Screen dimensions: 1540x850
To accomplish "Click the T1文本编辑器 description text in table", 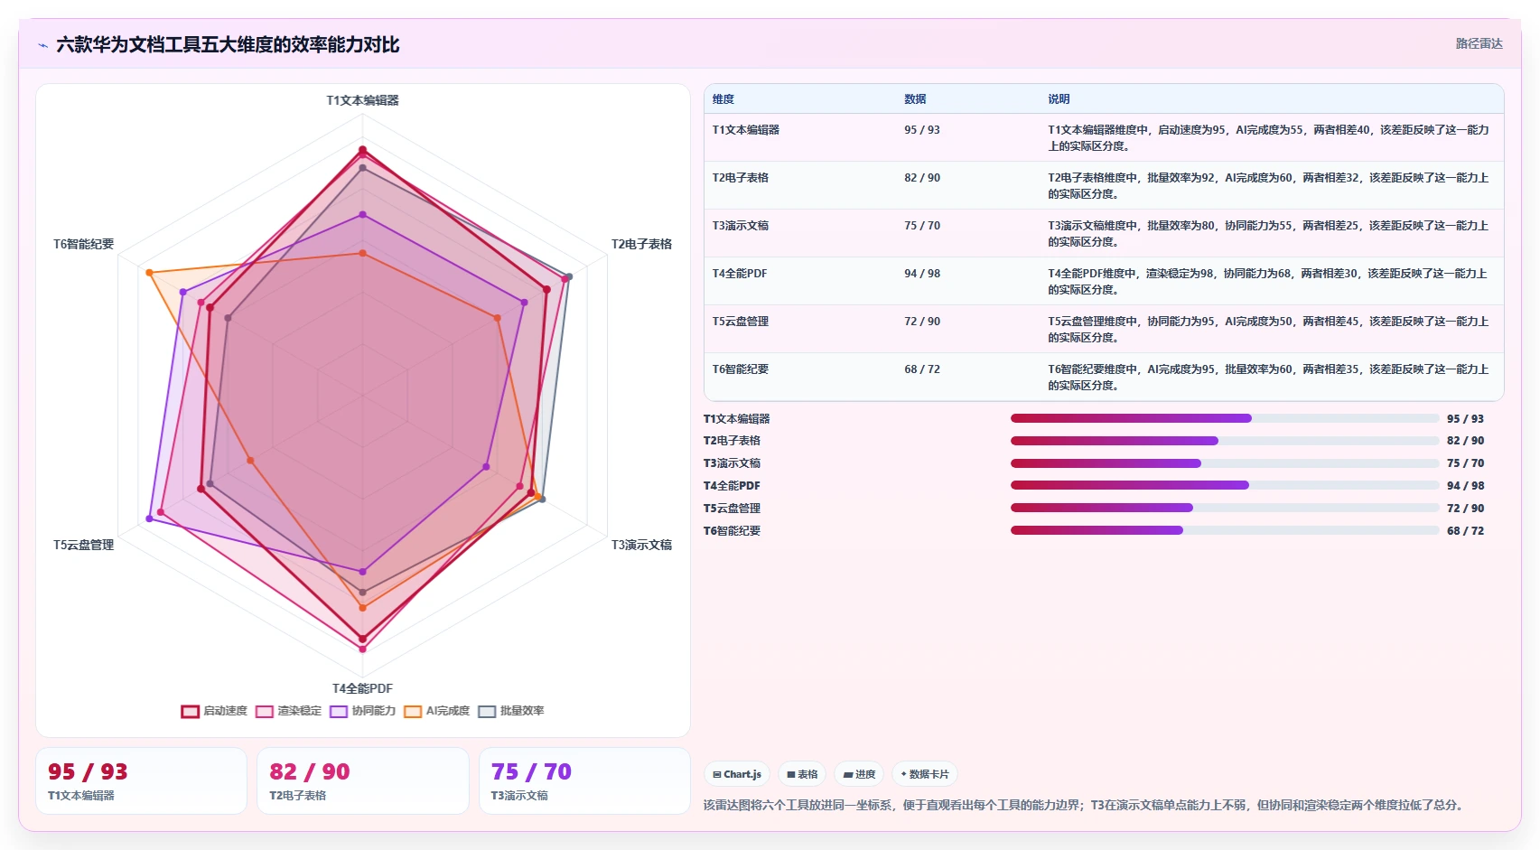I will (1268, 138).
